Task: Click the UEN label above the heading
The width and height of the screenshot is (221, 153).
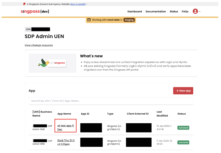Action: [x=28, y=29]
